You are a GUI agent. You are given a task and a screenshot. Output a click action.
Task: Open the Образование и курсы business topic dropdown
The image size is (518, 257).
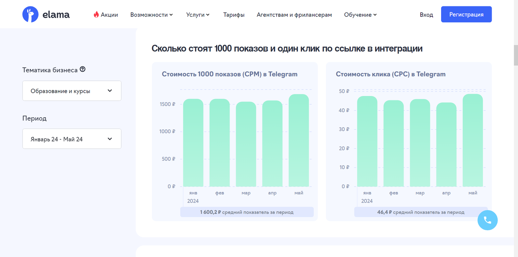(x=72, y=91)
